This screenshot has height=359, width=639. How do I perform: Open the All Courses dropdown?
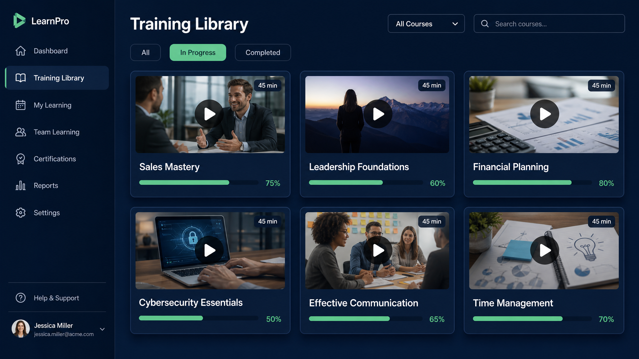426,24
